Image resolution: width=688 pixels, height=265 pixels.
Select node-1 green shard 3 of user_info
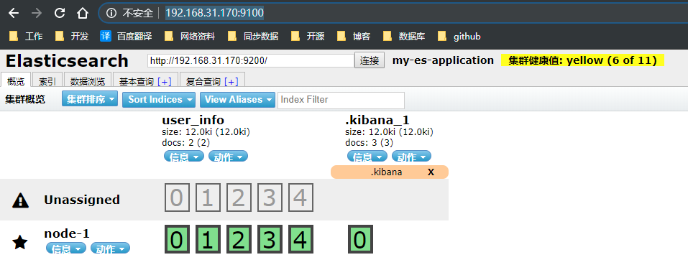[x=270, y=239]
